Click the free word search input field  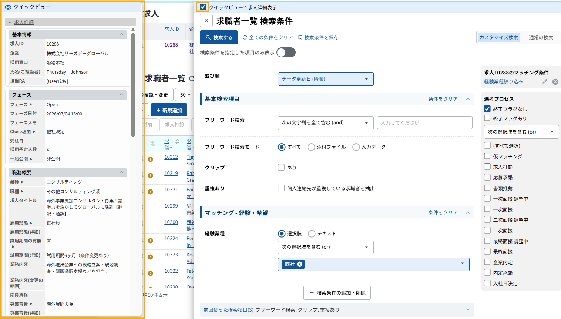pos(424,123)
